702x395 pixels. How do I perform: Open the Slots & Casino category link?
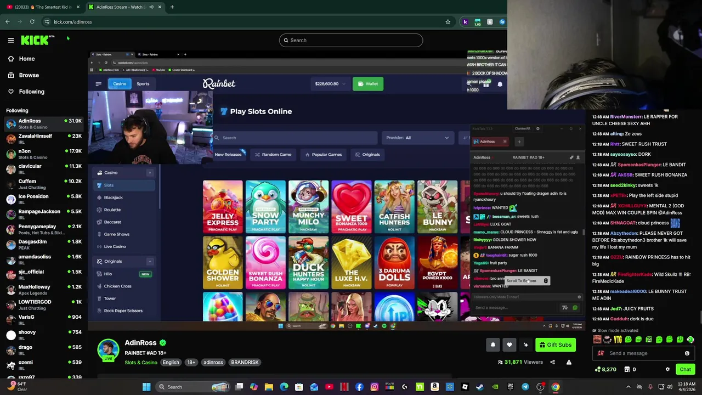click(x=141, y=363)
